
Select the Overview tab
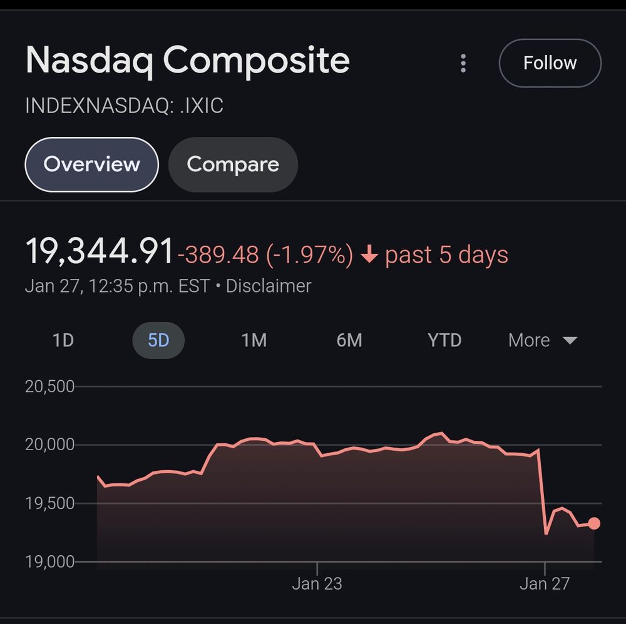pyautogui.click(x=91, y=164)
